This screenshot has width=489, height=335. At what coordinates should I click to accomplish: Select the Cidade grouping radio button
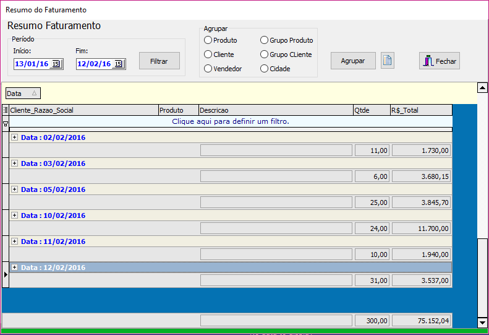[x=265, y=69]
